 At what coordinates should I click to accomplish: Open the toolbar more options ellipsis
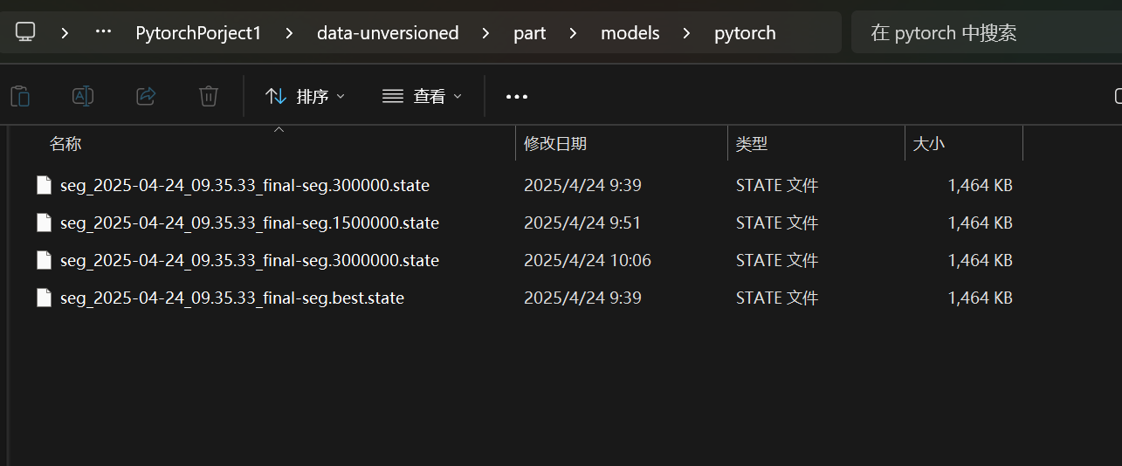pyautogui.click(x=517, y=96)
